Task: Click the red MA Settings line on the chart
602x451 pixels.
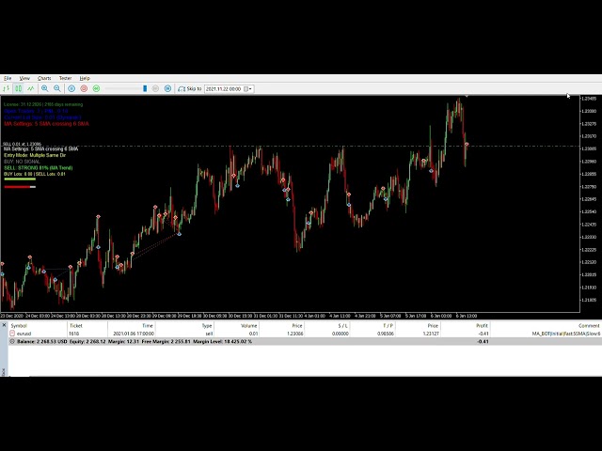Action: pos(46,124)
